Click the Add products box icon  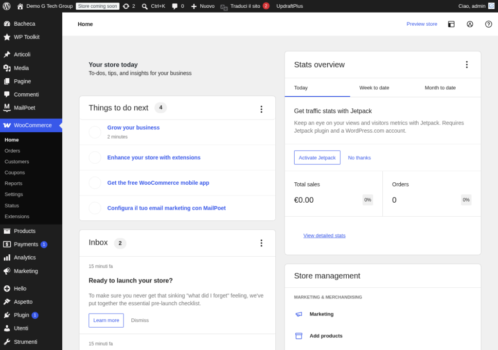pos(299,336)
